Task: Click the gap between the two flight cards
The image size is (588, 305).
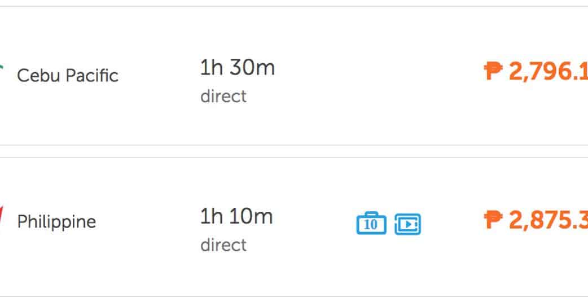Action: pos(293,151)
